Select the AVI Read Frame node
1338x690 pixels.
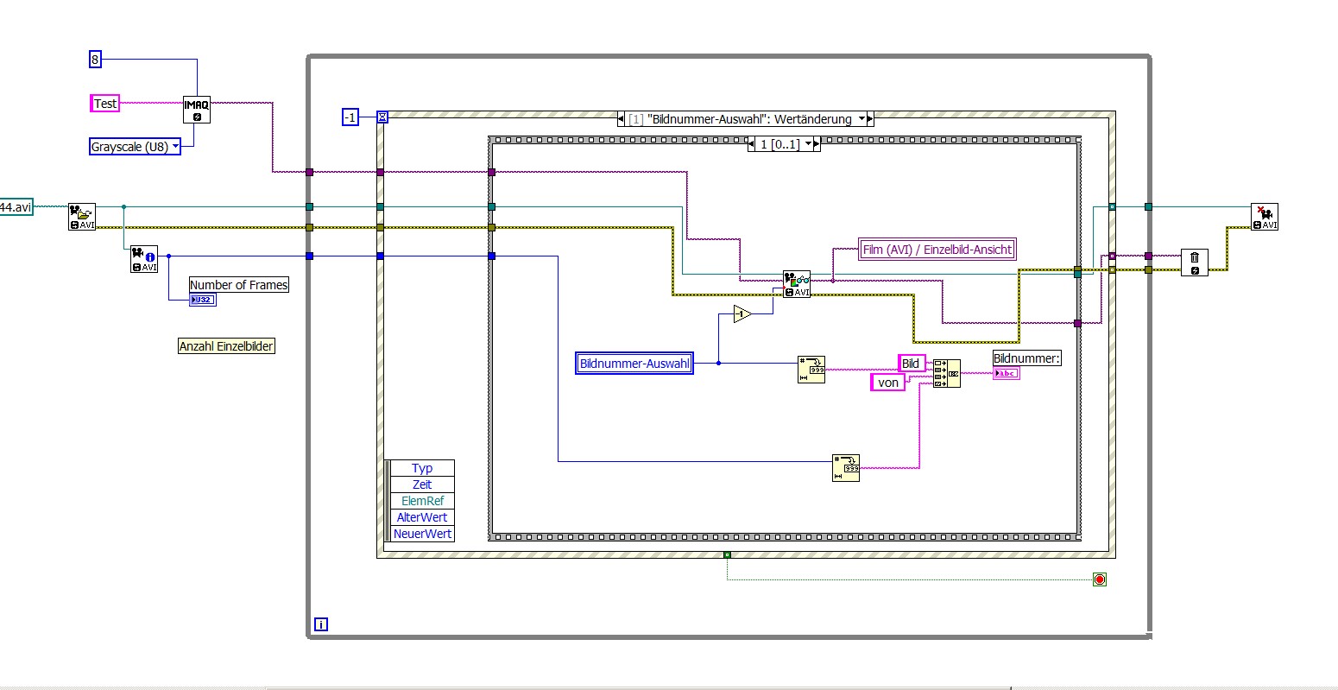click(x=797, y=284)
